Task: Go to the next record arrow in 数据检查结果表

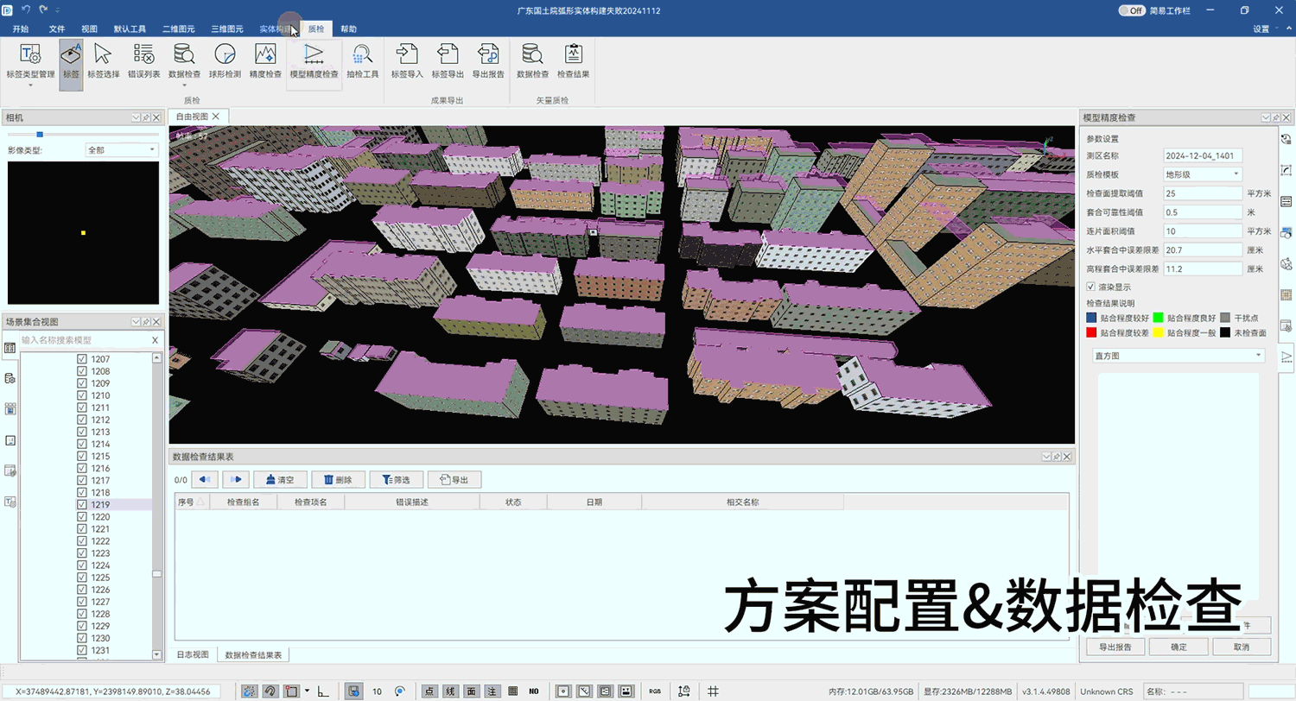Action: pyautogui.click(x=236, y=479)
